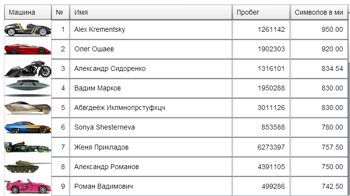Click the green Formula 1 car icon
This screenshot has width=350, height=196.
click(28, 147)
